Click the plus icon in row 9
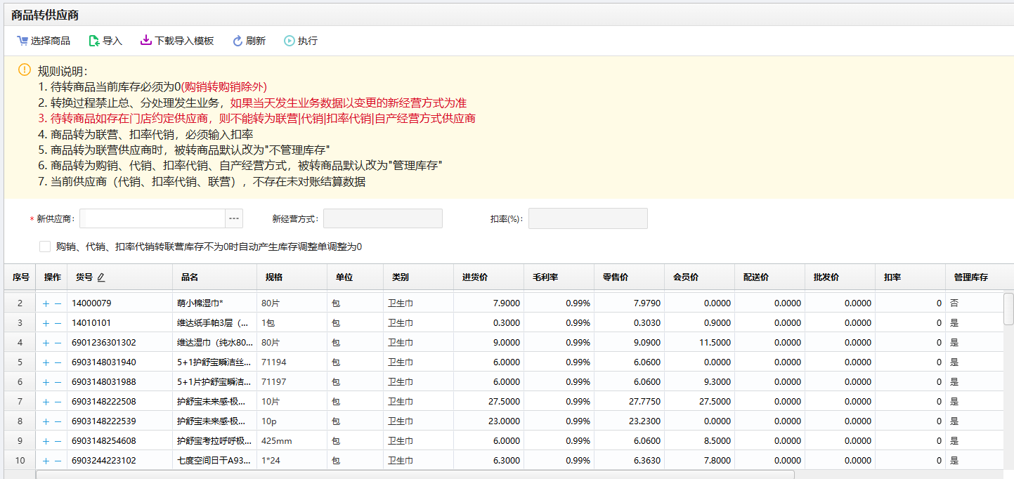1014x479 pixels. pos(46,441)
